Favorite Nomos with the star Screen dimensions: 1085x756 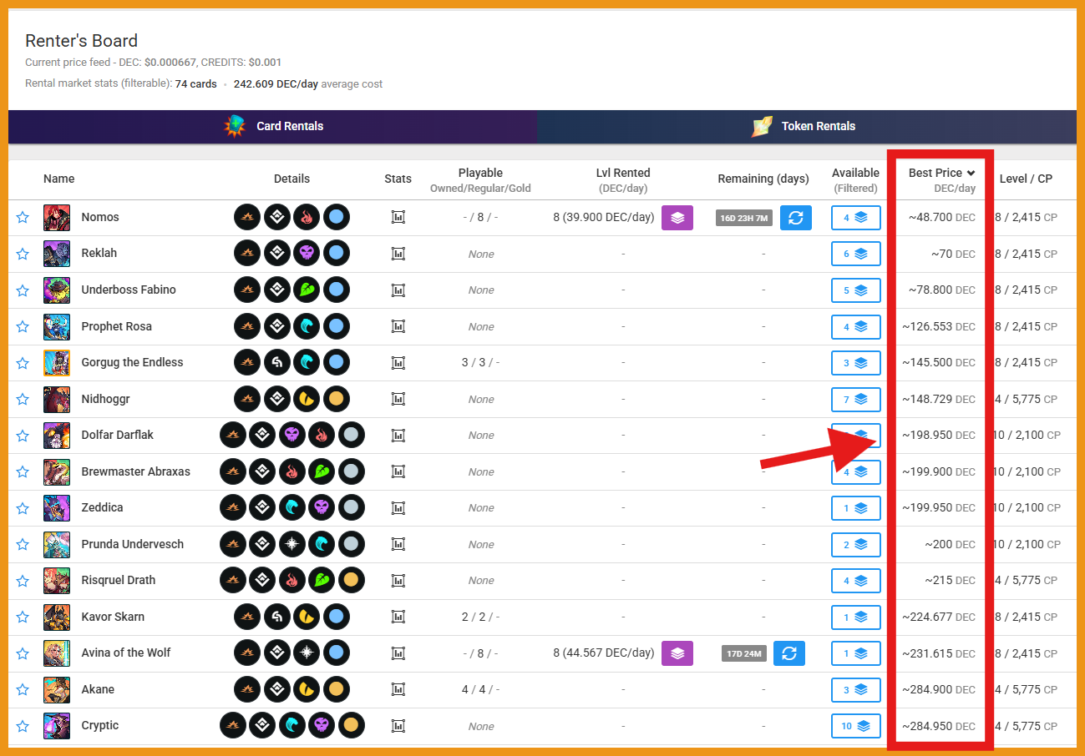[x=23, y=218]
